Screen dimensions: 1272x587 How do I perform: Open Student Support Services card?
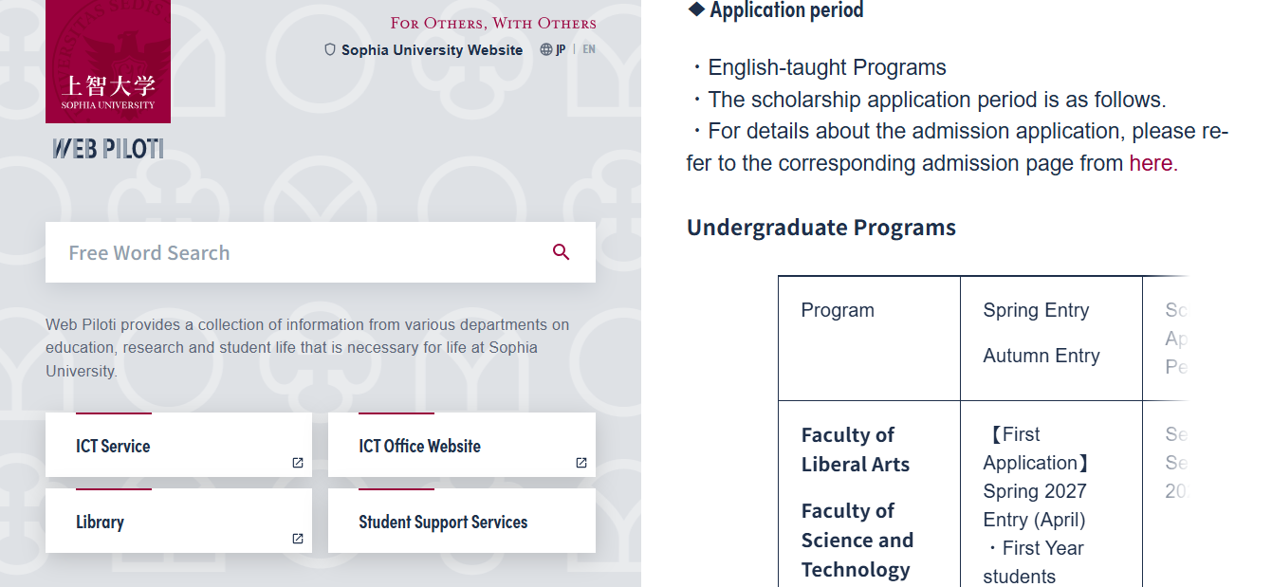coord(462,521)
